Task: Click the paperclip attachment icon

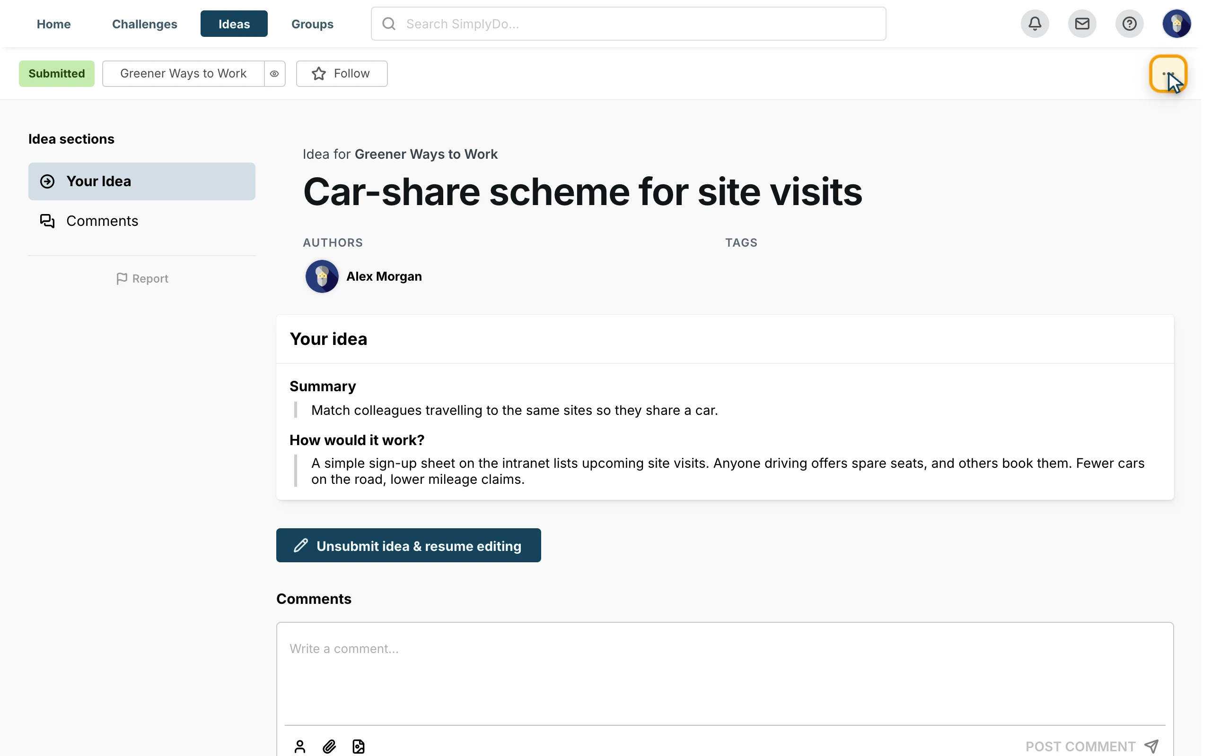Action: 329,747
